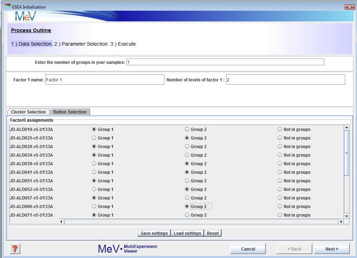The width and height of the screenshot is (357, 258).
Task: Set JD-ALD071-v5-U133A to Group 2
Action: point(187,215)
